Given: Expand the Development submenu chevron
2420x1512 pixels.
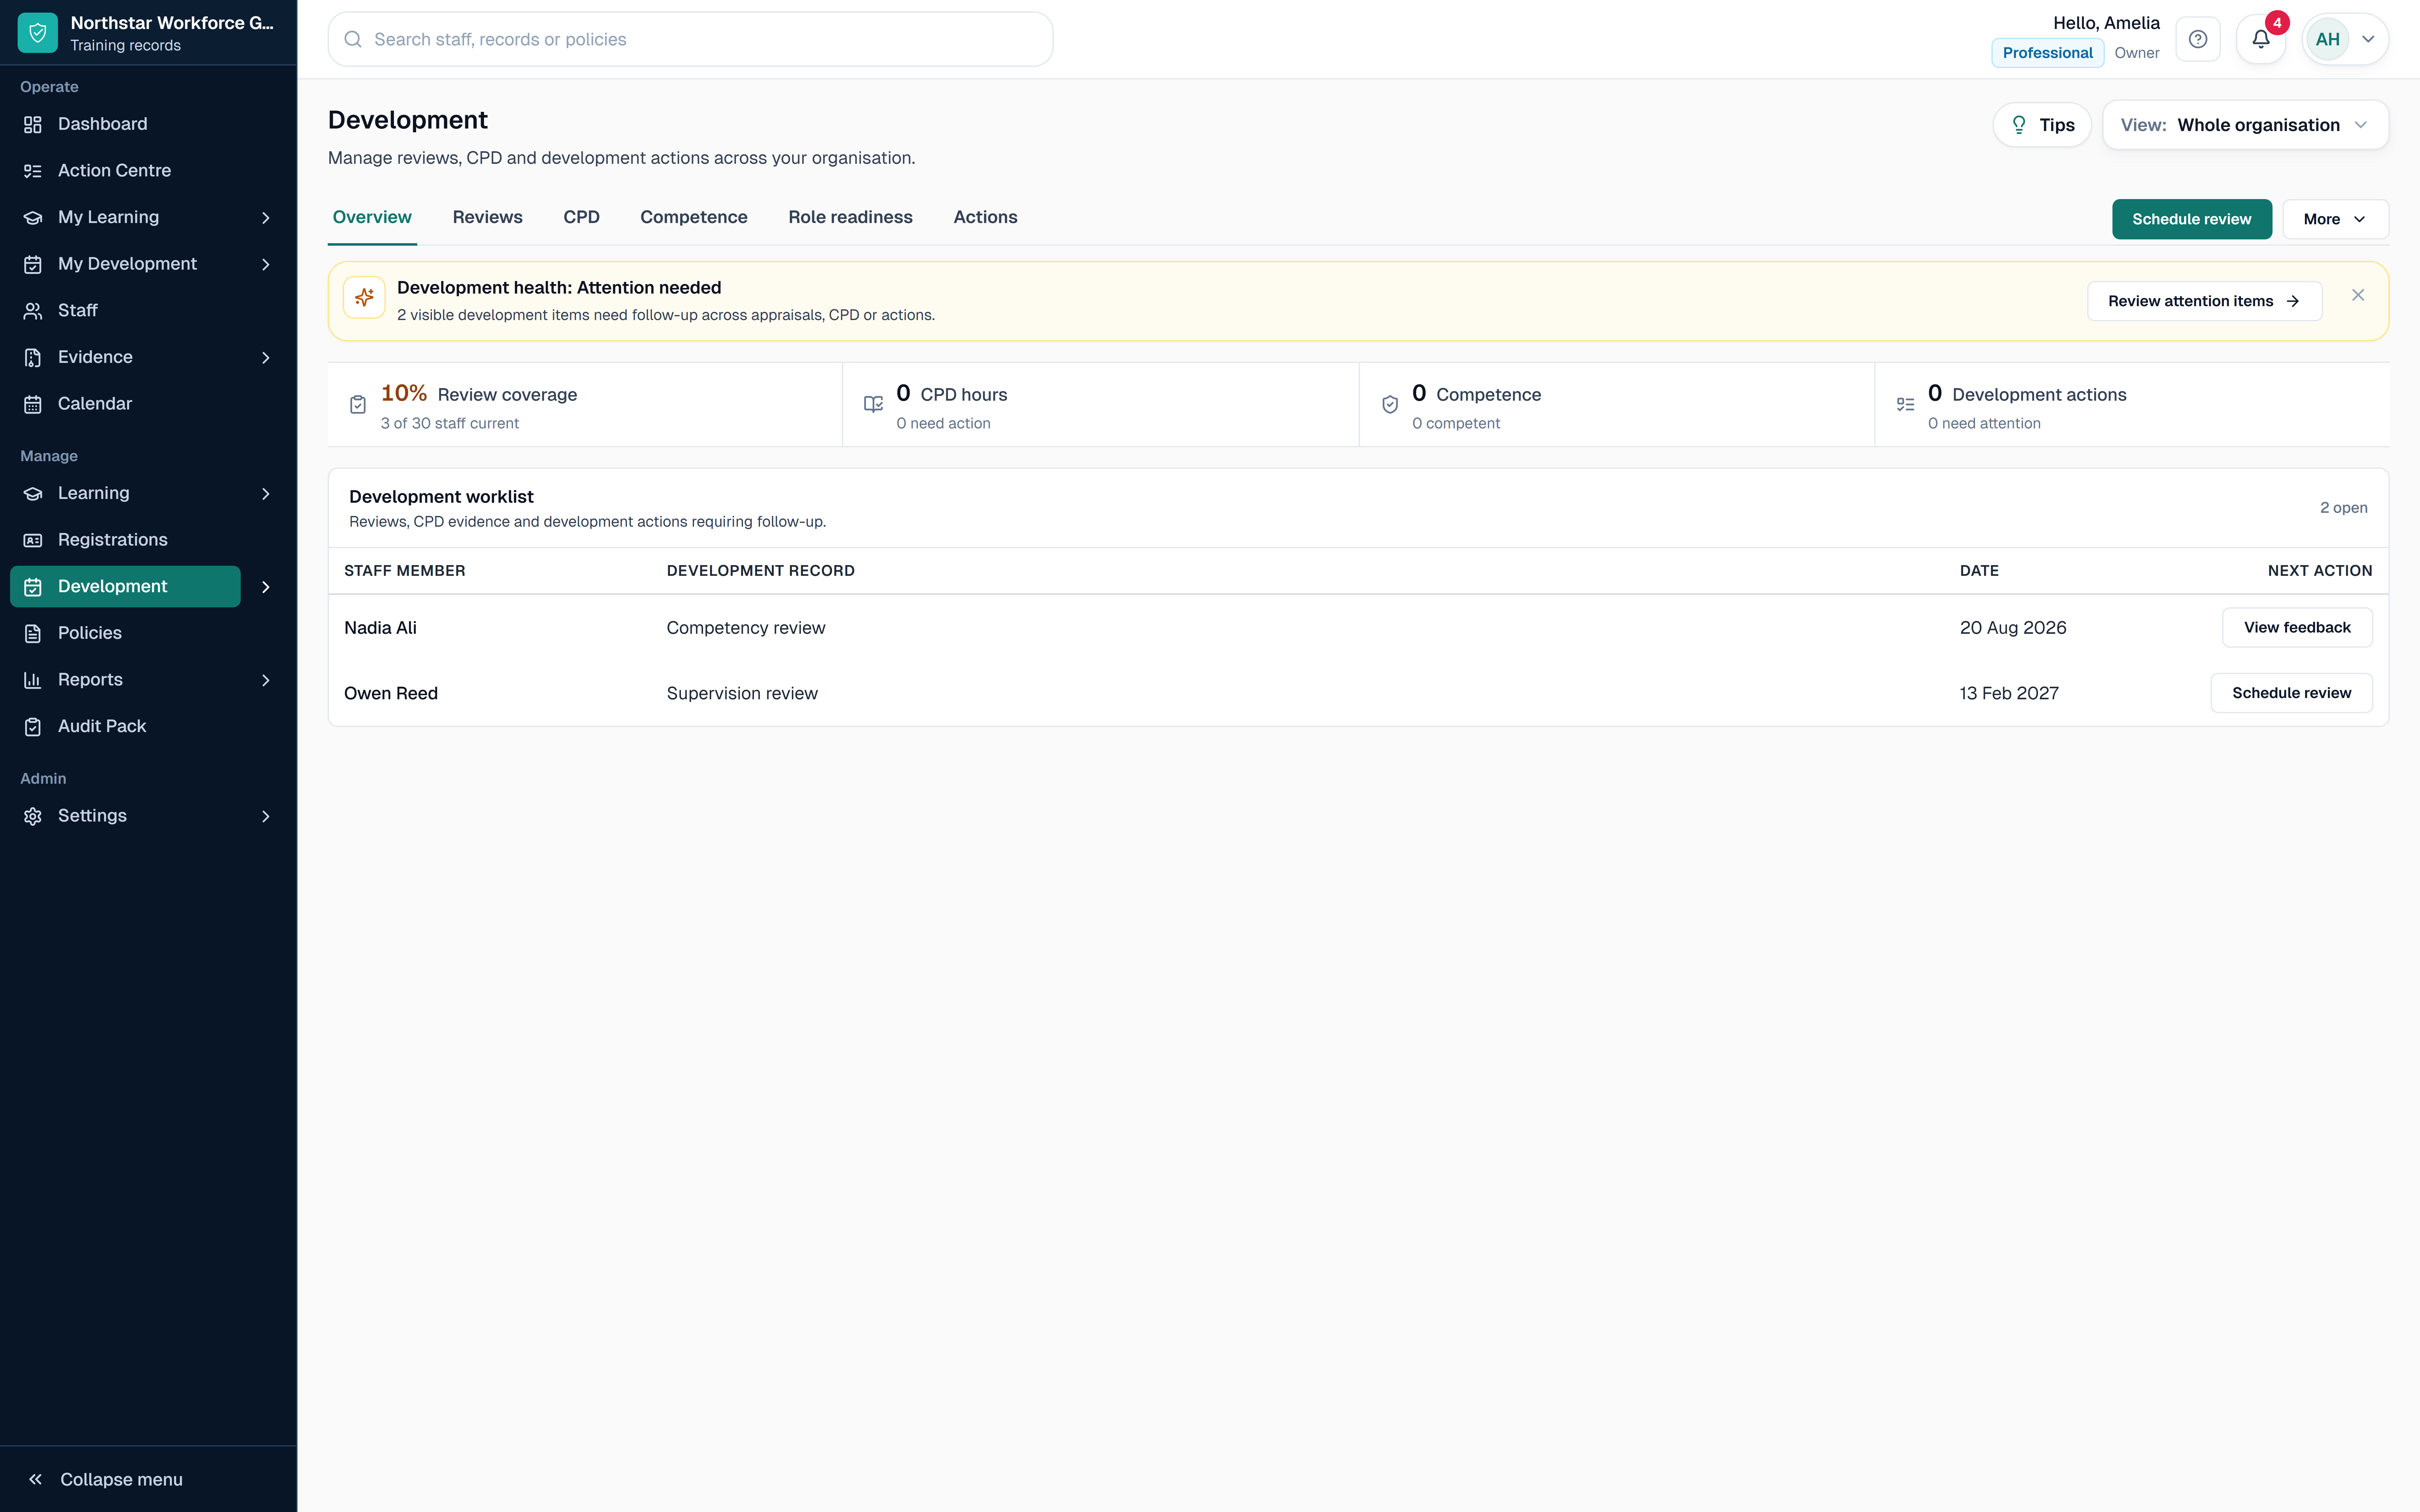Looking at the screenshot, I should pyautogui.click(x=266, y=587).
